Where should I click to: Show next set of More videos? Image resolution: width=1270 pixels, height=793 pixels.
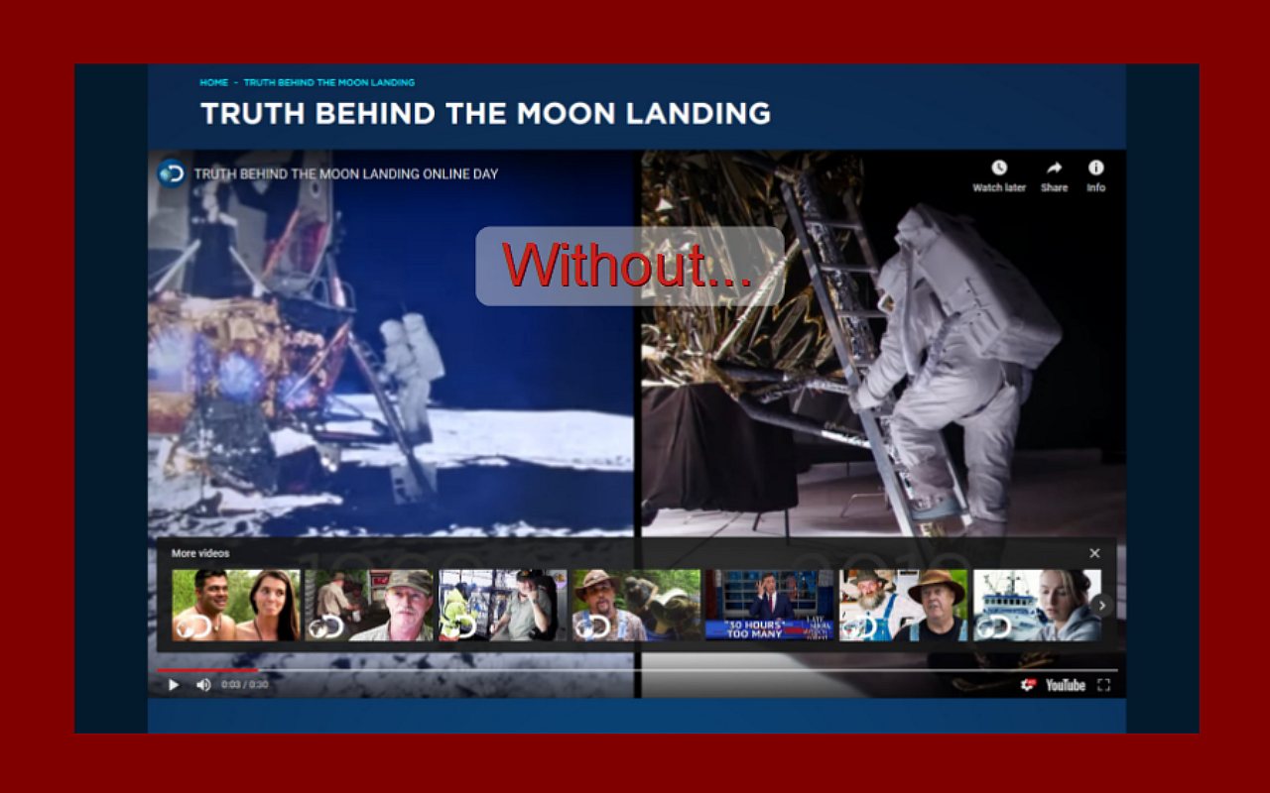(x=1100, y=606)
